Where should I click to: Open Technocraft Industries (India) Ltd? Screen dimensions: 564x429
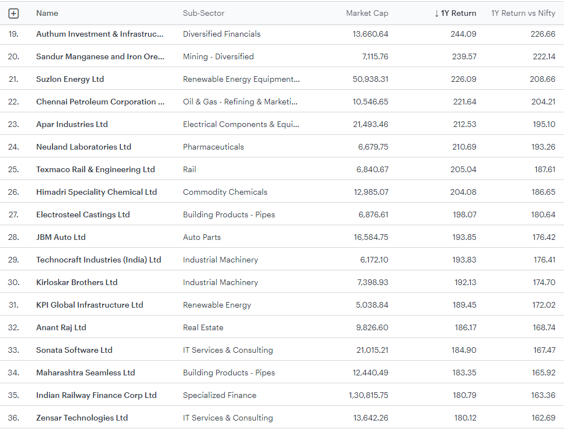coord(99,260)
